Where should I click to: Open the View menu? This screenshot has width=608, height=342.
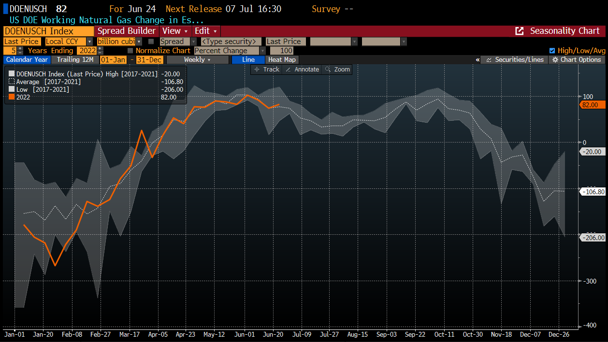point(174,31)
